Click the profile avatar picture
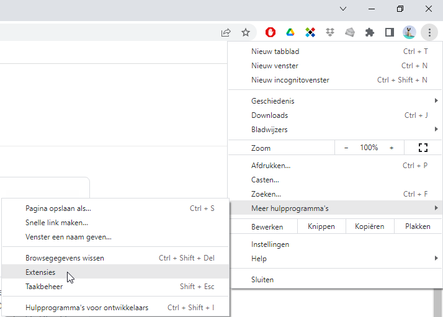Viewport: 443px width, 317px height. coord(409,32)
